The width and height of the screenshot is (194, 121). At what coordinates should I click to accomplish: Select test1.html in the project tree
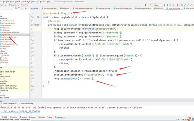5,63
